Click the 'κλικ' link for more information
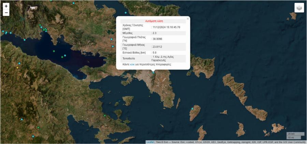This screenshot has width=307, height=144. tap(132, 64)
